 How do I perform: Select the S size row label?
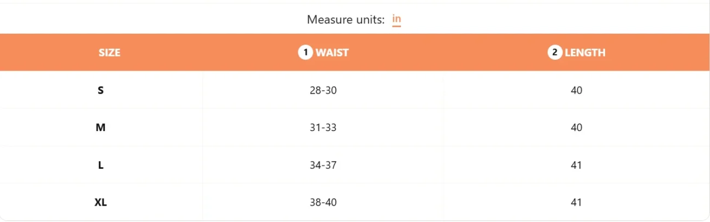(x=100, y=90)
